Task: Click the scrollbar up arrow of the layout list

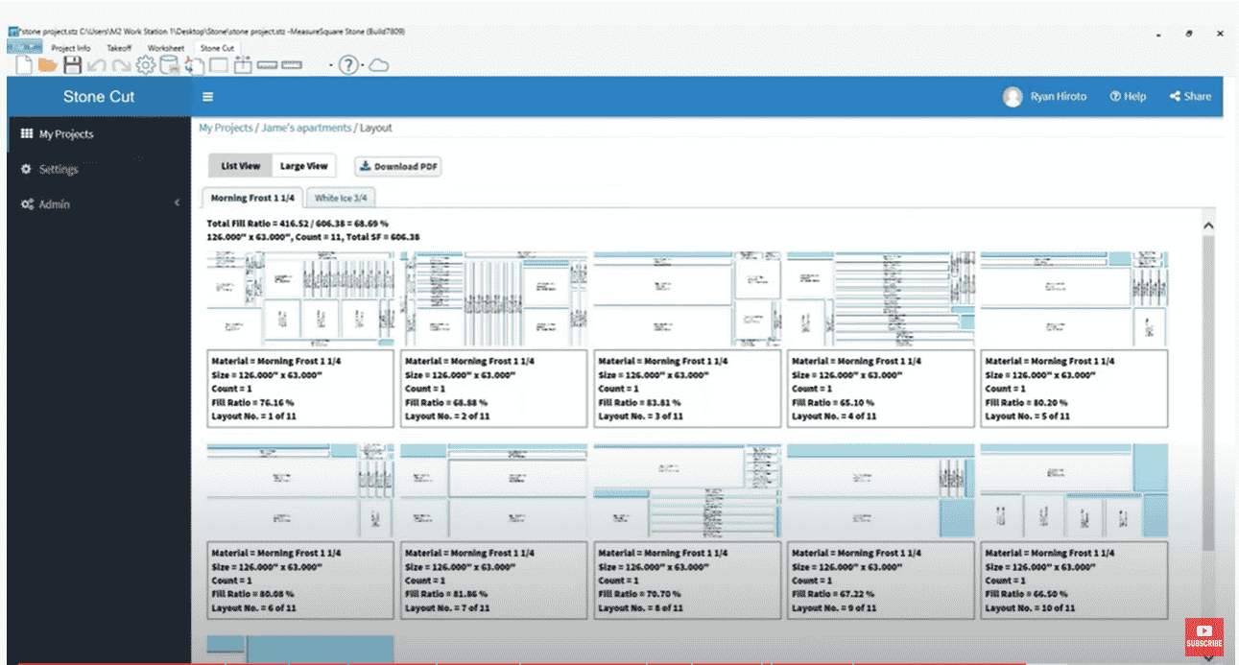Action: pos(1208,225)
